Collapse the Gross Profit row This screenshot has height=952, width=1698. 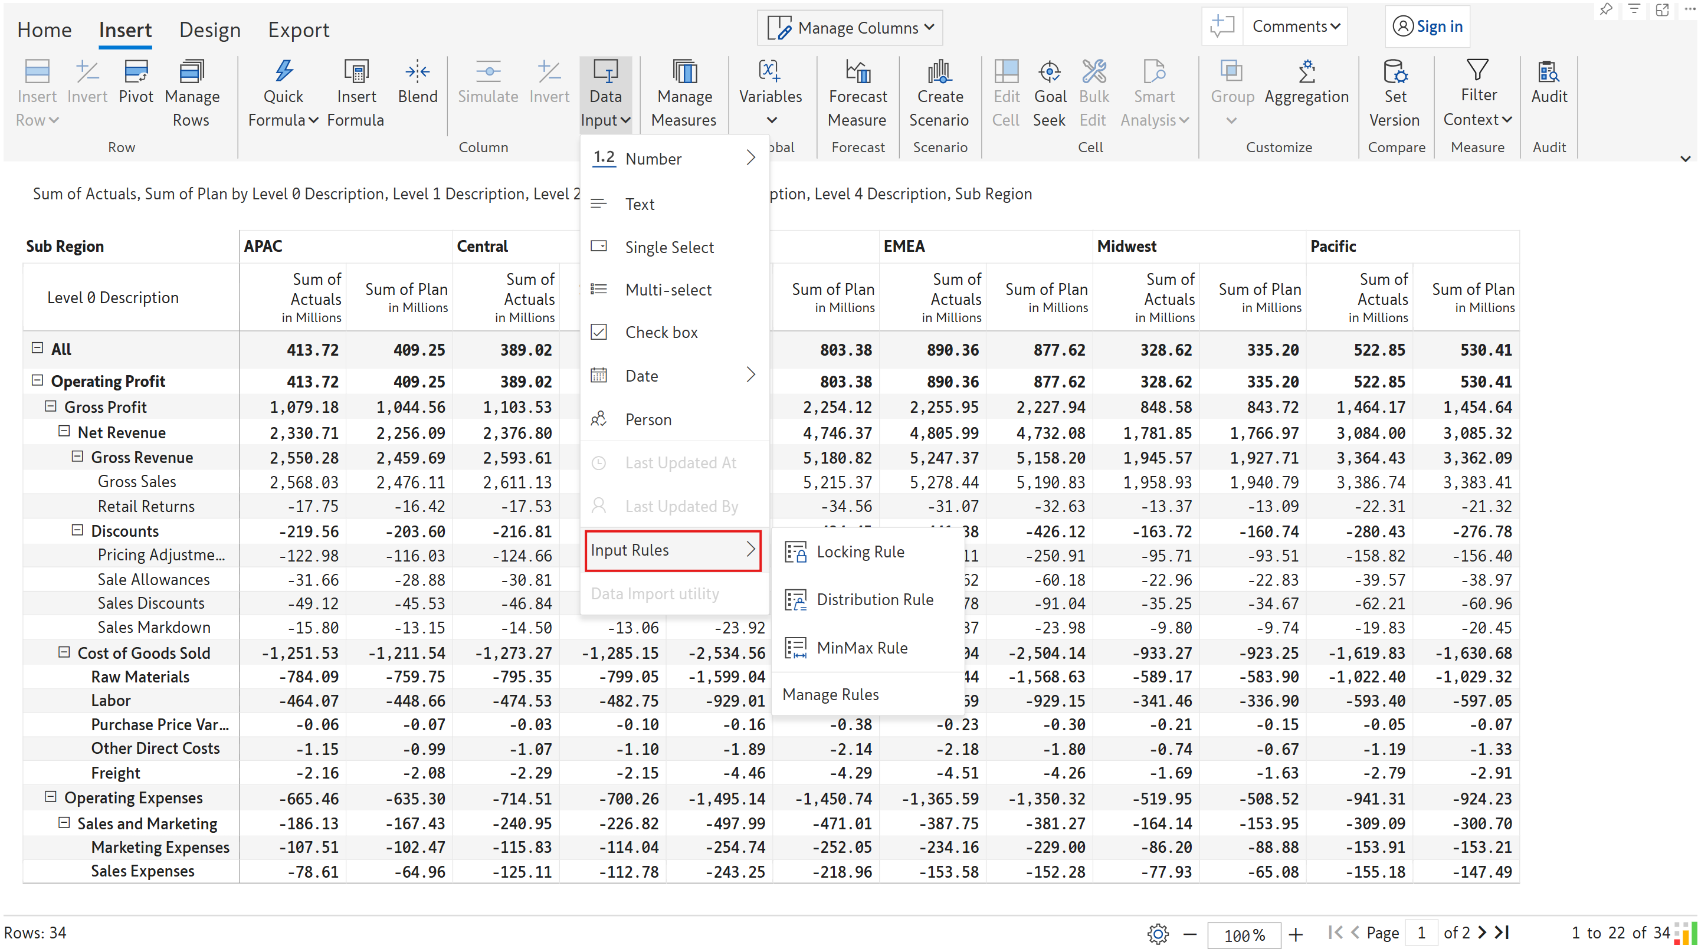pos(51,406)
